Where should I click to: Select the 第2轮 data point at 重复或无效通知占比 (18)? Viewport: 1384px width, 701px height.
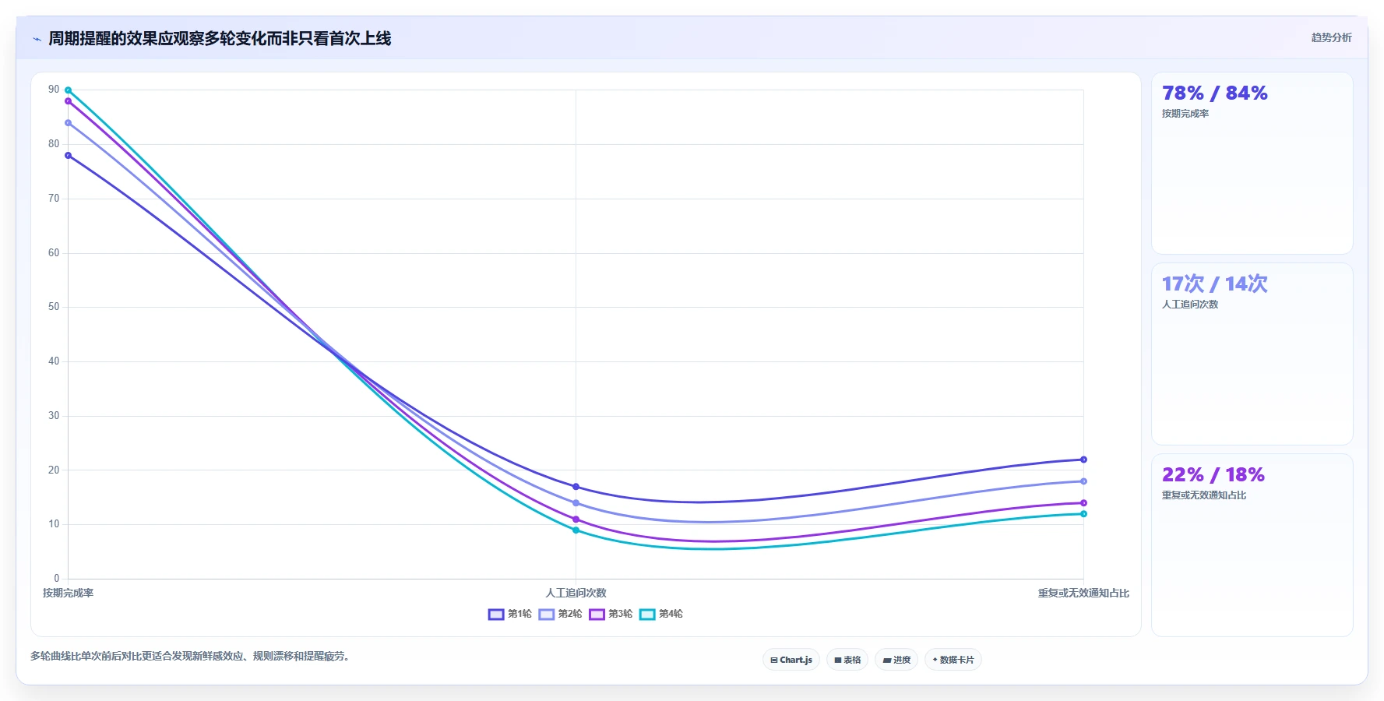pyautogui.click(x=1083, y=481)
